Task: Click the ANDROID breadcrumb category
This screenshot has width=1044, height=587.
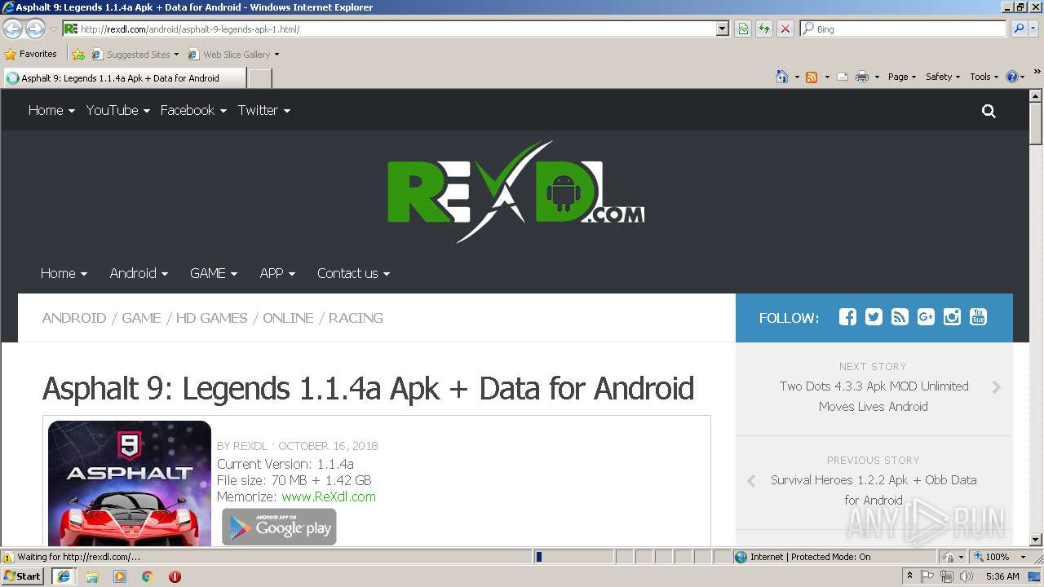Action: click(74, 318)
